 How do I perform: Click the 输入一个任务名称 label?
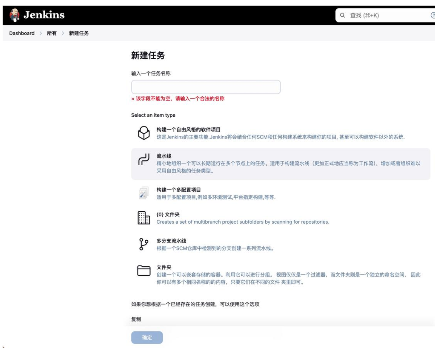pos(151,73)
